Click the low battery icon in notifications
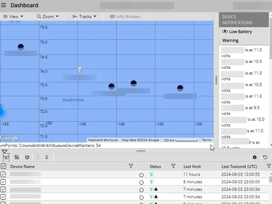272x204 pixels. tap(225, 32)
